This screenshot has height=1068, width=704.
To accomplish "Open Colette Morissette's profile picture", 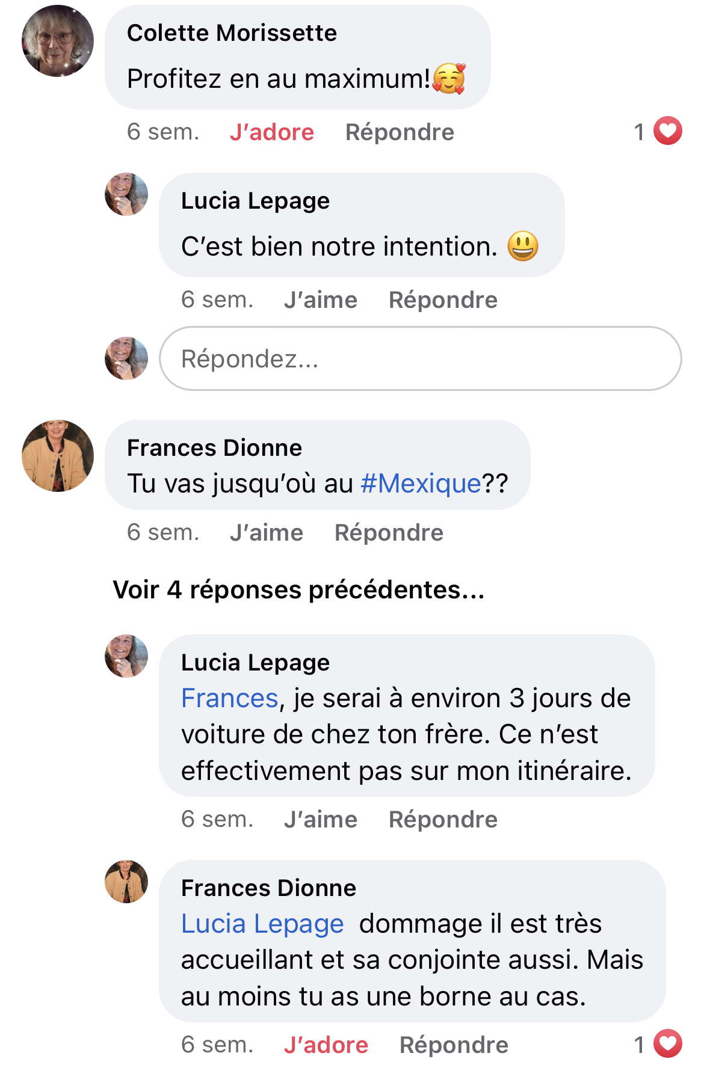I will pyautogui.click(x=58, y=41).
